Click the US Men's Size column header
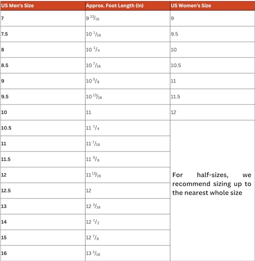Screen dimensions: 255x261 [43, 6]
